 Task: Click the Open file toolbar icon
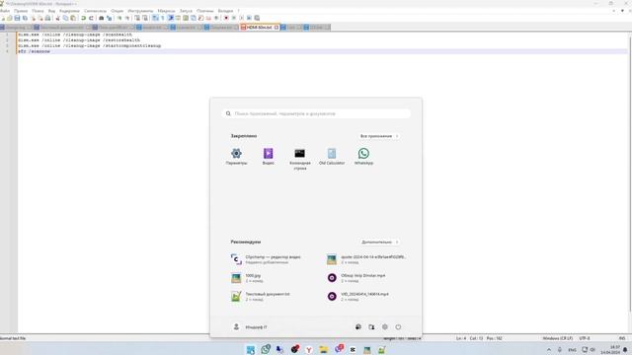coord(10,18)
